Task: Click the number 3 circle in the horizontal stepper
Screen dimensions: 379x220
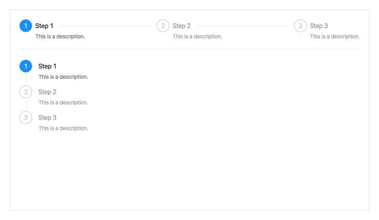Action: (301, 26)
